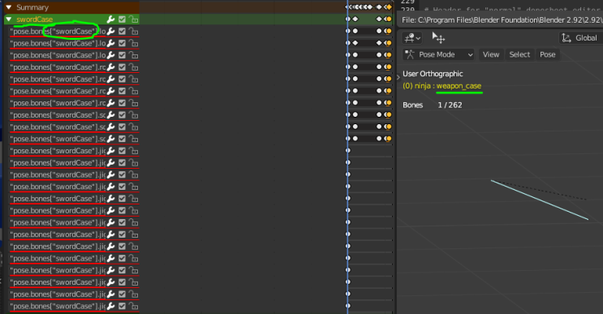
Task: Toggle wrench icon on first '.rc' channel
Action: coord(110,67)
